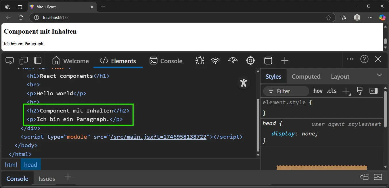Add a new style rule

point(346,91)
